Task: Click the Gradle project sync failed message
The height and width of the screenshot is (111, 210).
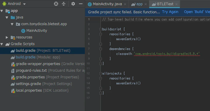Action: pos(124,12)
